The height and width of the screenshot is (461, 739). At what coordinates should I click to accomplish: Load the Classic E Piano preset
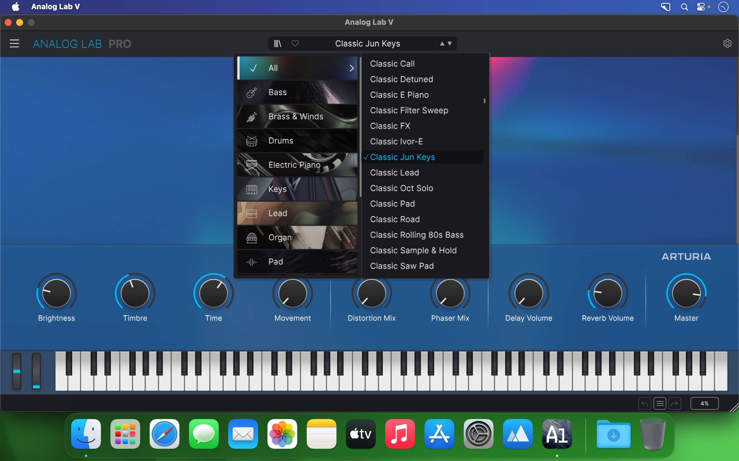click(x=399, y=95)
